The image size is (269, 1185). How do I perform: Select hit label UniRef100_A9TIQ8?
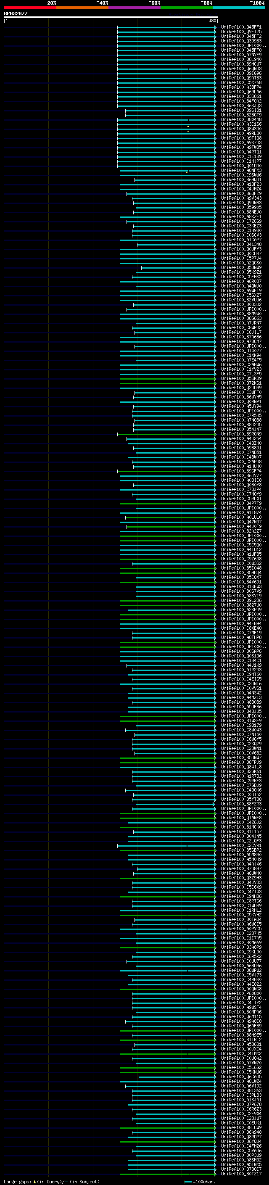(241, 138)
